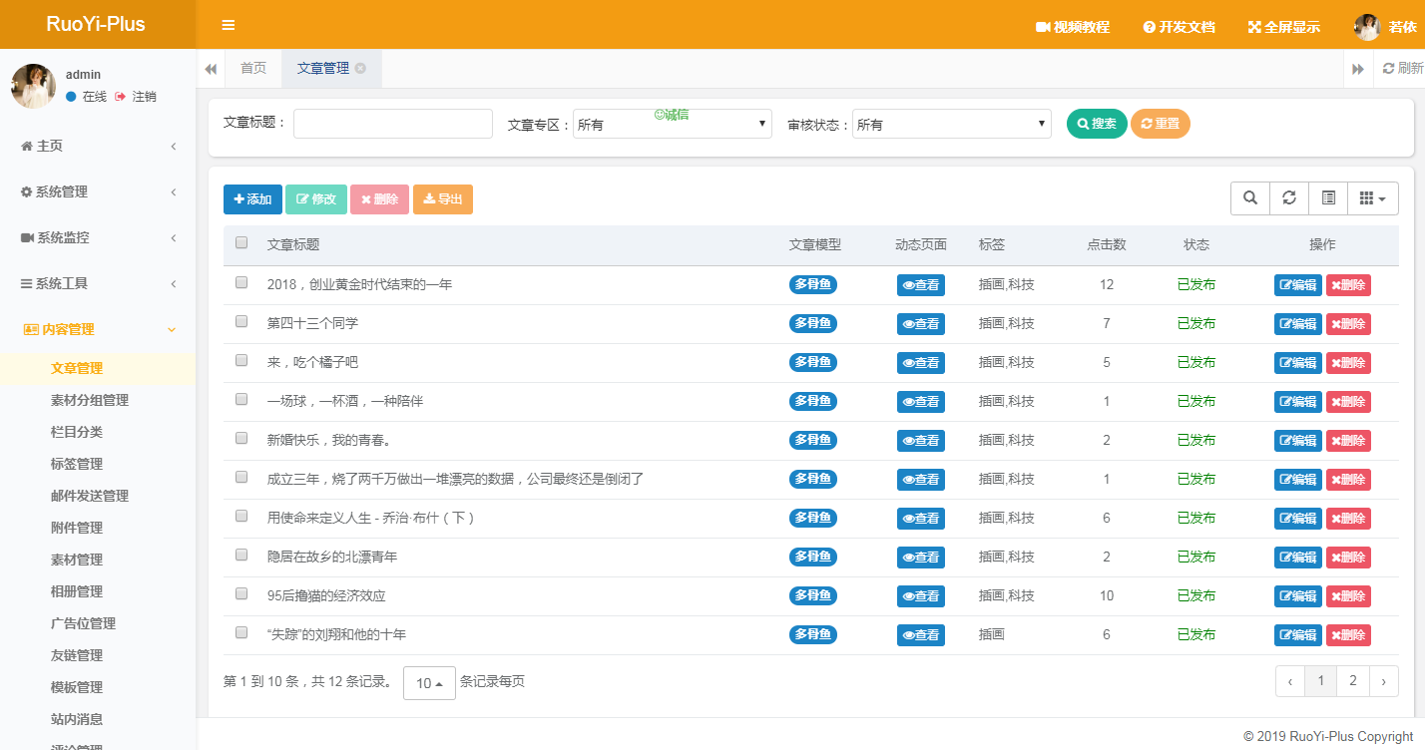The height and width of the screenshot is (750, 1425).
Task: Check the row for "失踪"的刘翔和他的十年
Action: 241,632
